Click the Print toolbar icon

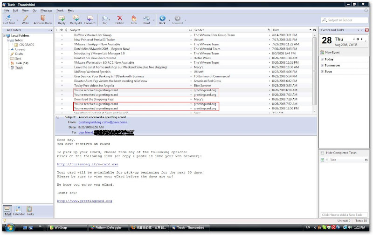click(x=147, y=19)
